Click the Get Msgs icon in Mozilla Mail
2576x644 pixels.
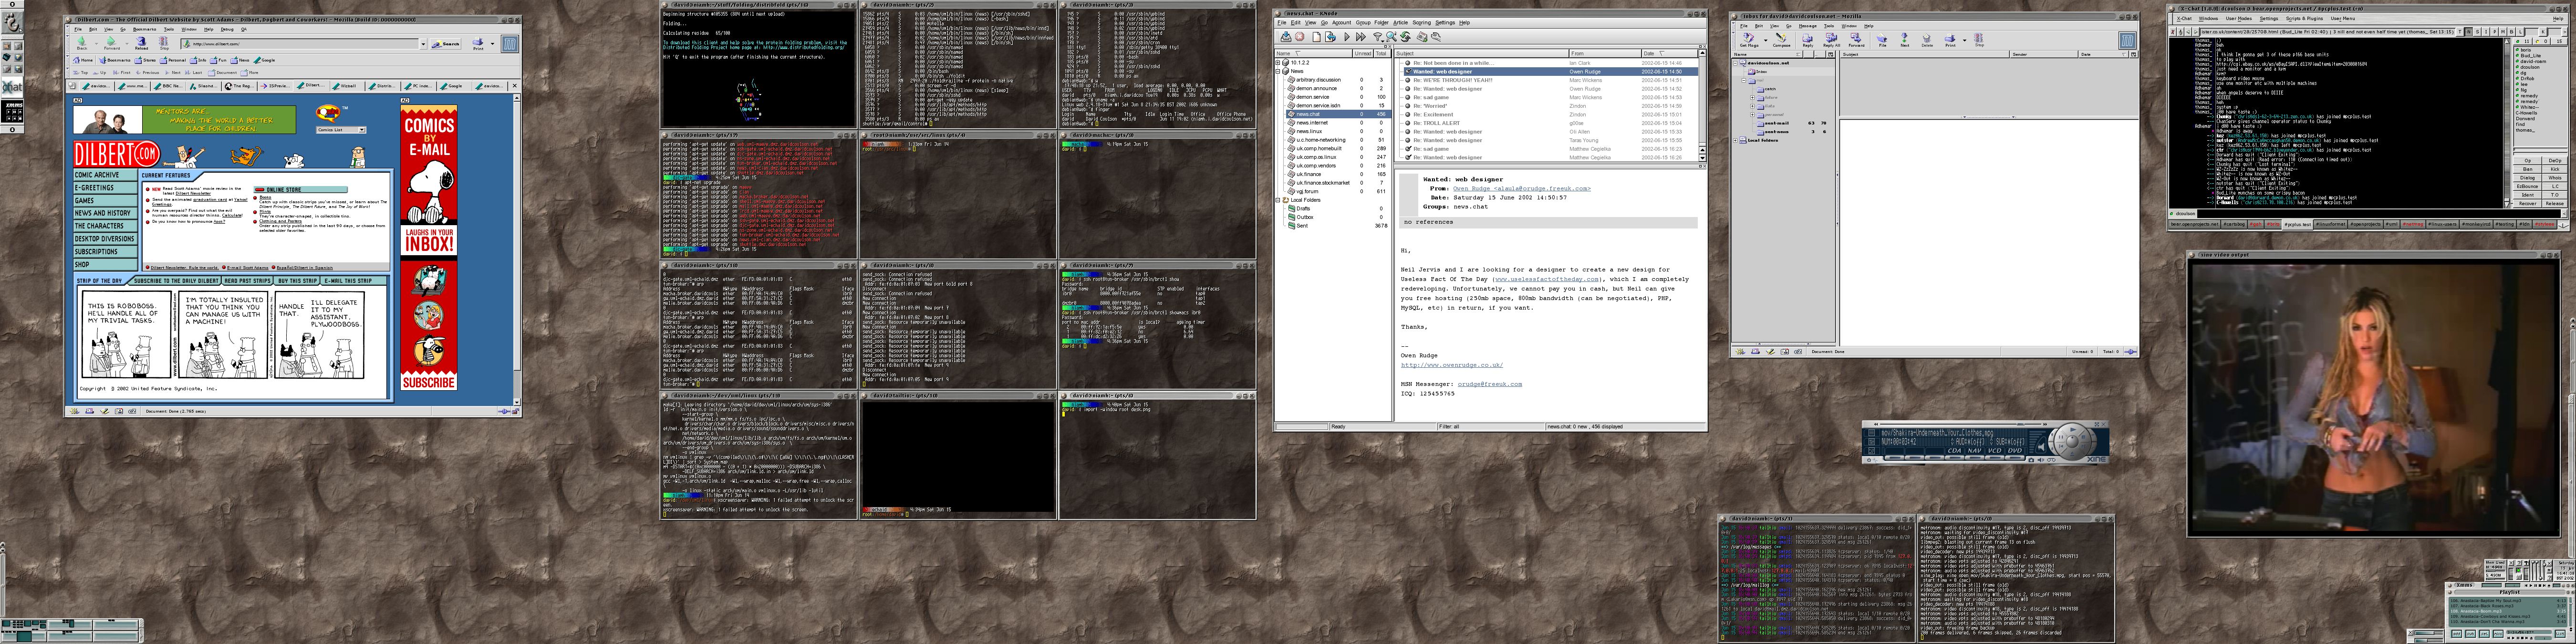(x=1749, y=39)
